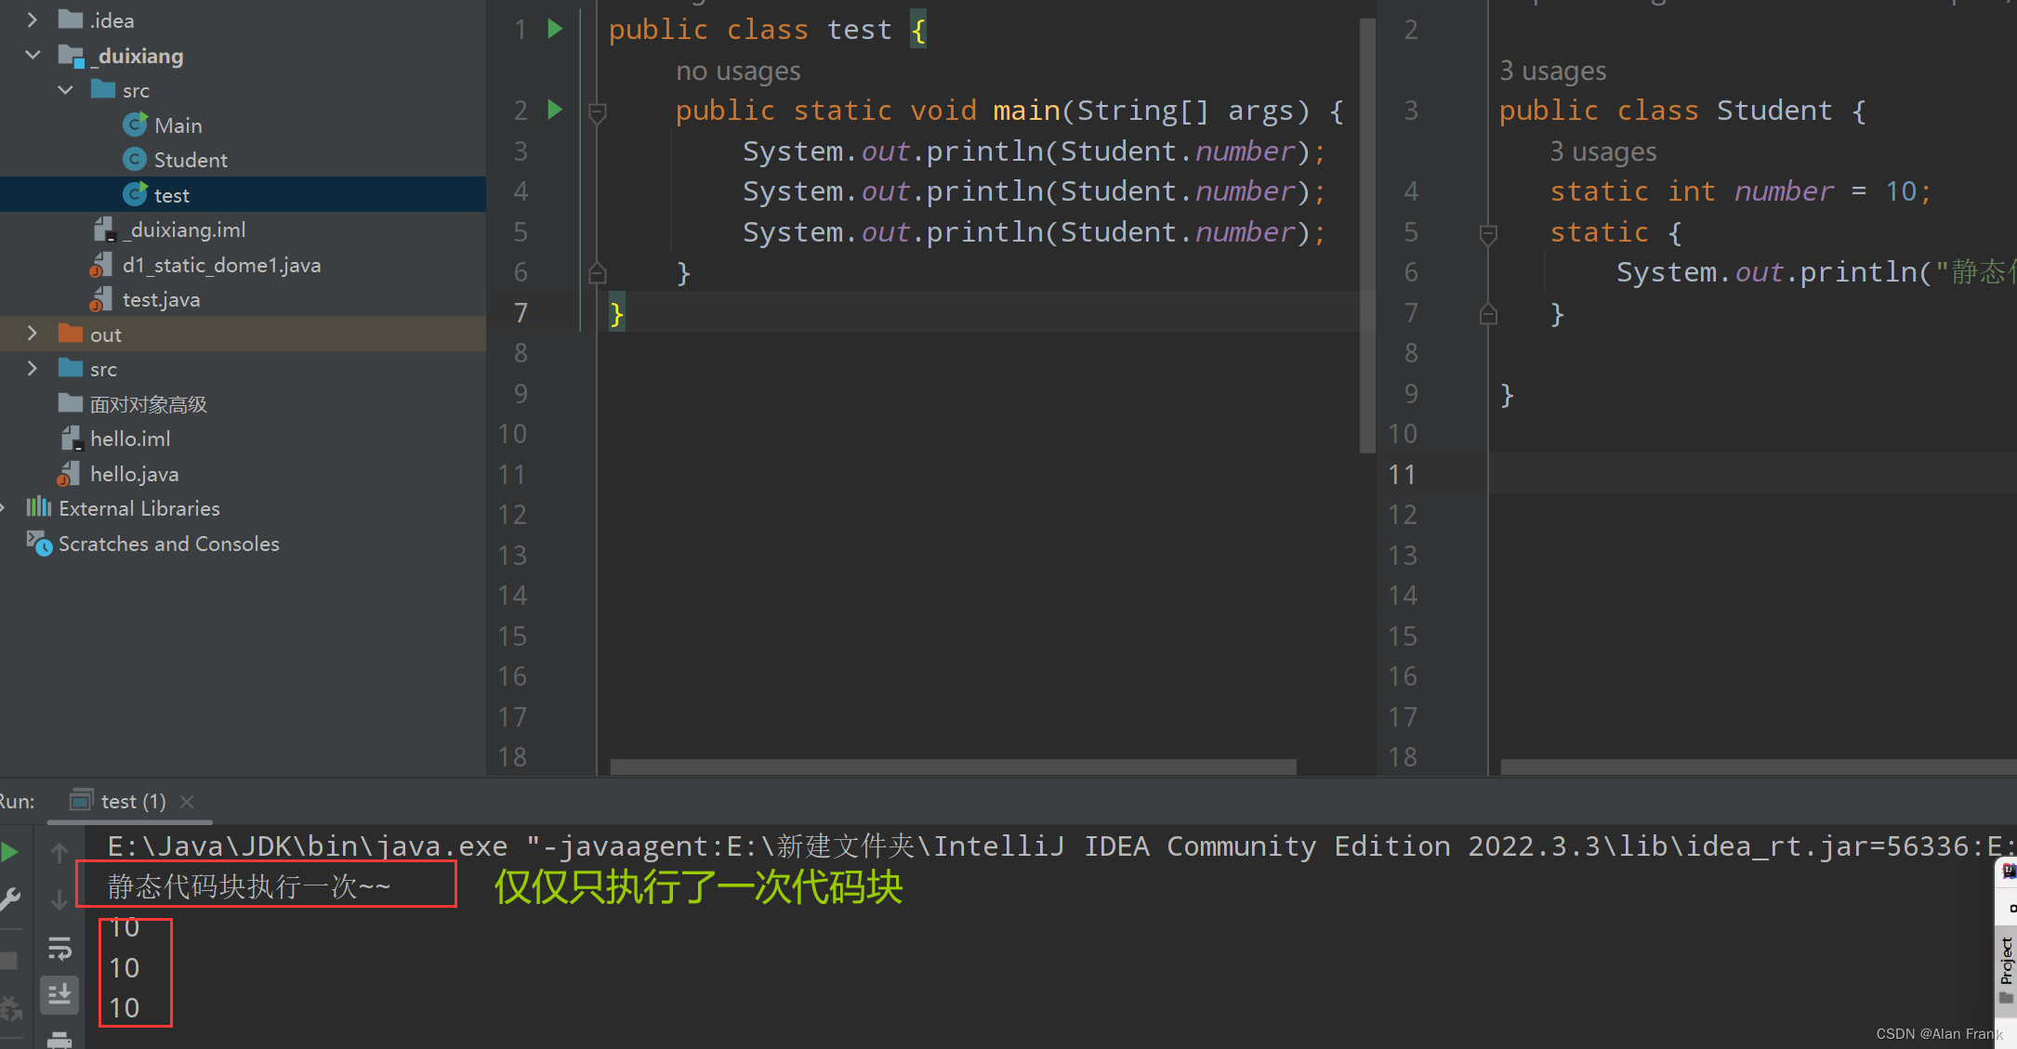Image resolution: width=2017 pixels, height=1049 pixels.
Task: Click the Down stack trace arrow
Action: pos(59,899)
